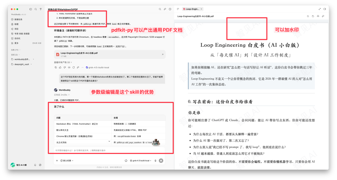Viewport: 337px width, 180px height.
Task: Toggle the sidebar panel icon
Action: click(x=31, y=9)
